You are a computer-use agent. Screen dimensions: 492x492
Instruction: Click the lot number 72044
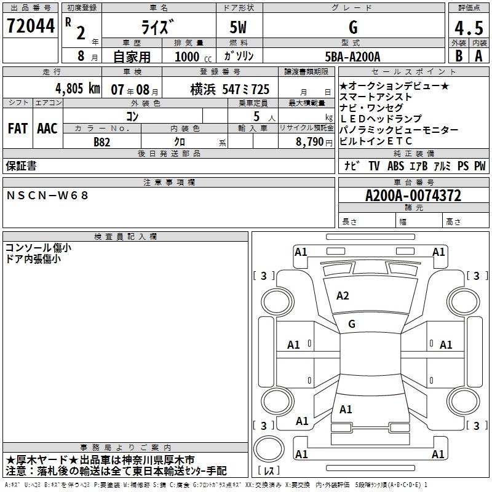tap(30, 26)
